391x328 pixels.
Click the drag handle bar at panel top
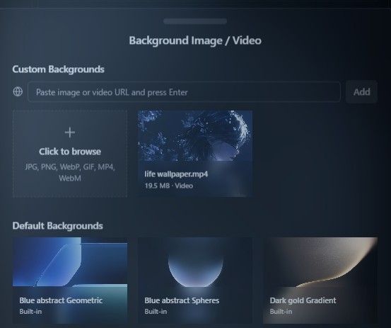(x=195, y=21)
